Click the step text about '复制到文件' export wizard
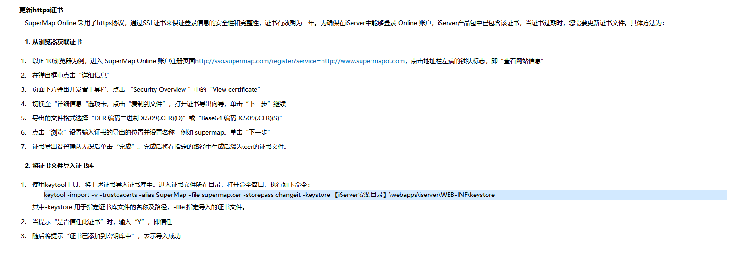 [x=159, y=104]
